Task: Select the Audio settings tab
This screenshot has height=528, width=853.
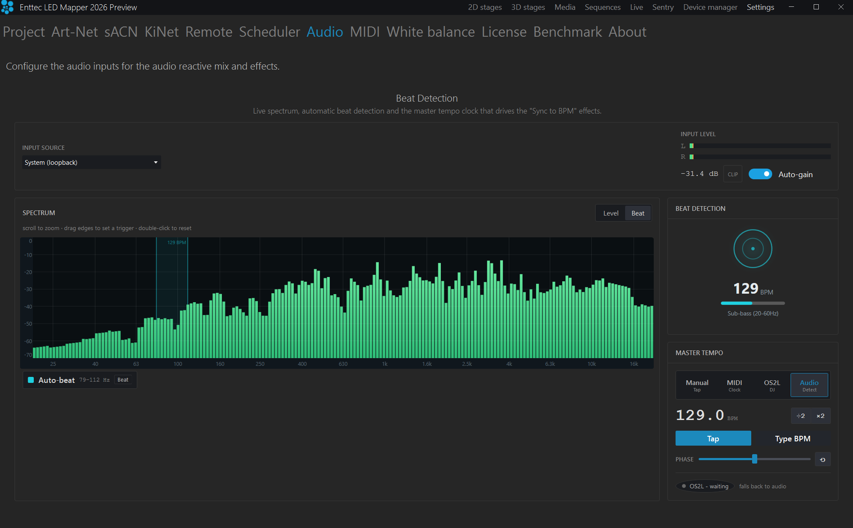Action: pos(325,32)
